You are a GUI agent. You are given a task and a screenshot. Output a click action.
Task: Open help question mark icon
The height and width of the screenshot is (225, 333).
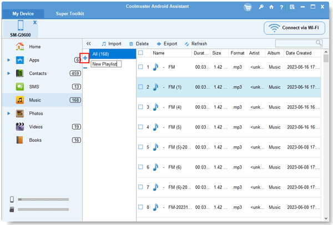point(281,7)
